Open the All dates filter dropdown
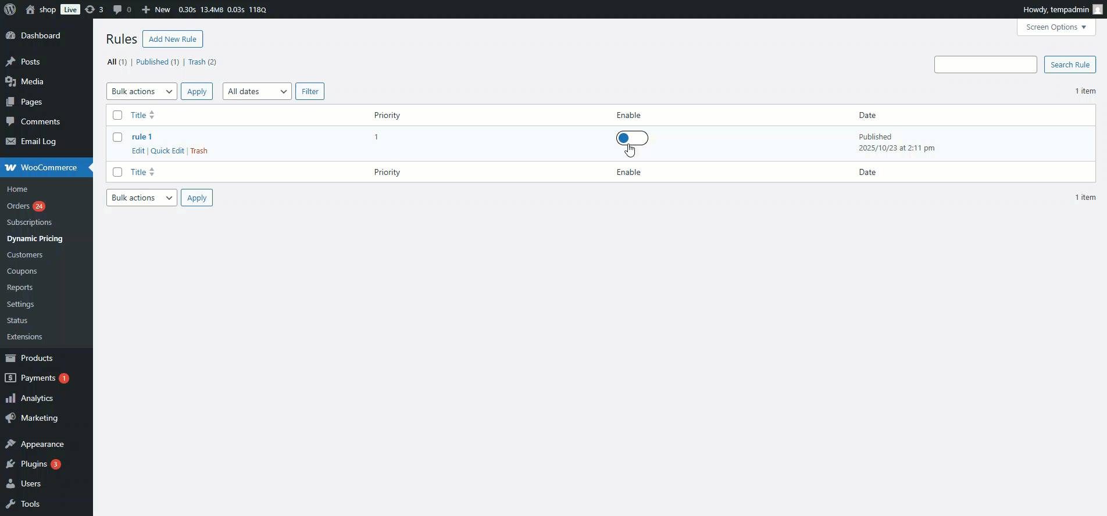 coord(256,91)
